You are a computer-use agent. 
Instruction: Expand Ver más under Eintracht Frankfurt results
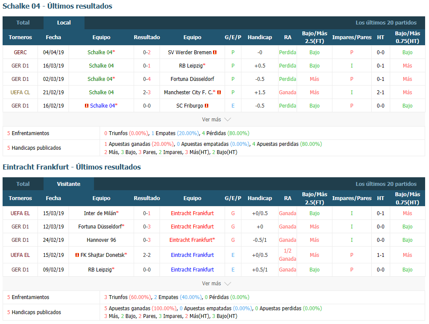pos(216,284)
